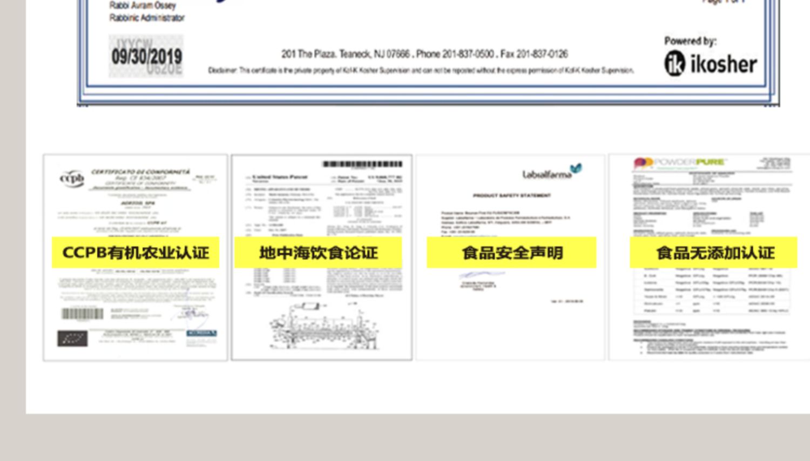Click the barcode on CCPB certificate
This screenshot has height=461, width=810.
click(82, 314)
